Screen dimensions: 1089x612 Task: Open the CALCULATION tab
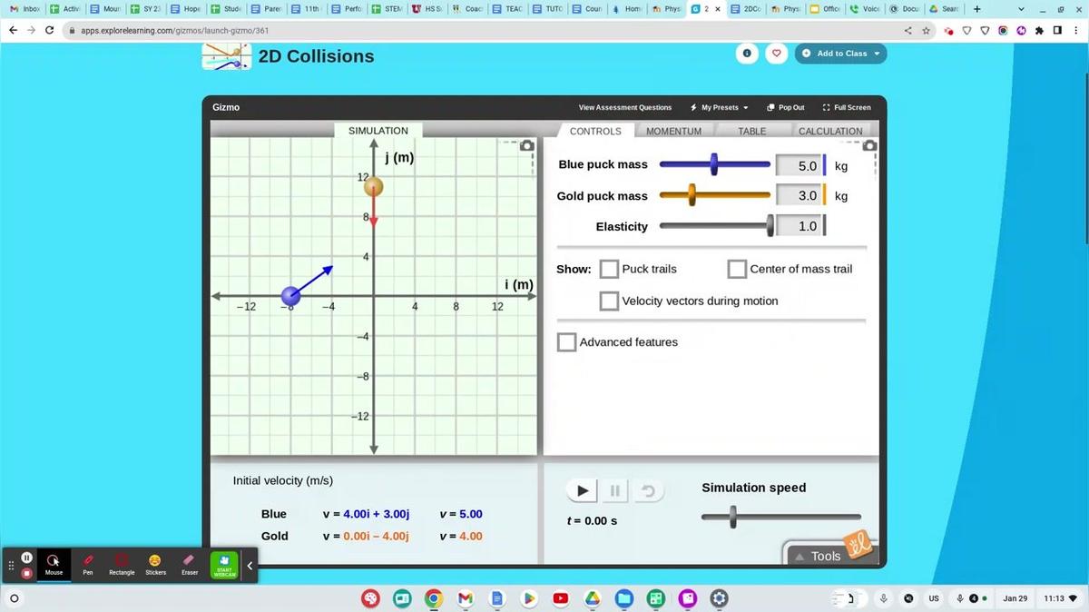click(829, 132)
